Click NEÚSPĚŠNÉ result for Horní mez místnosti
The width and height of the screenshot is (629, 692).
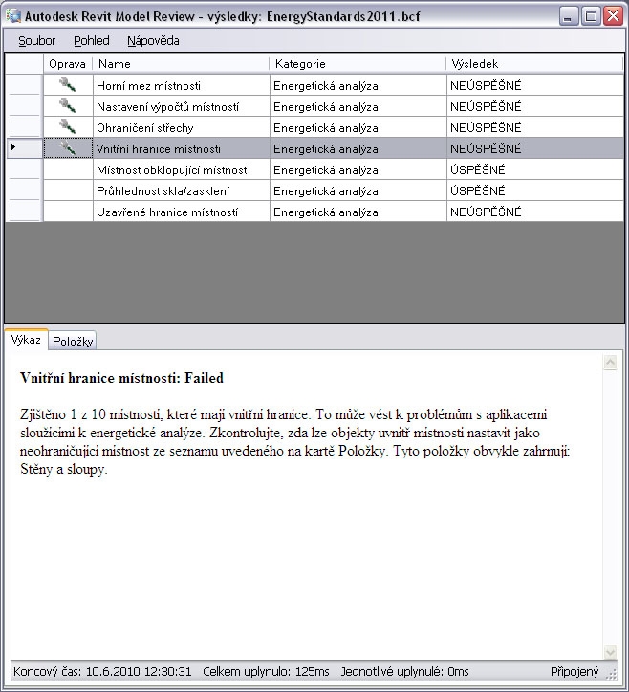[535, 85]
